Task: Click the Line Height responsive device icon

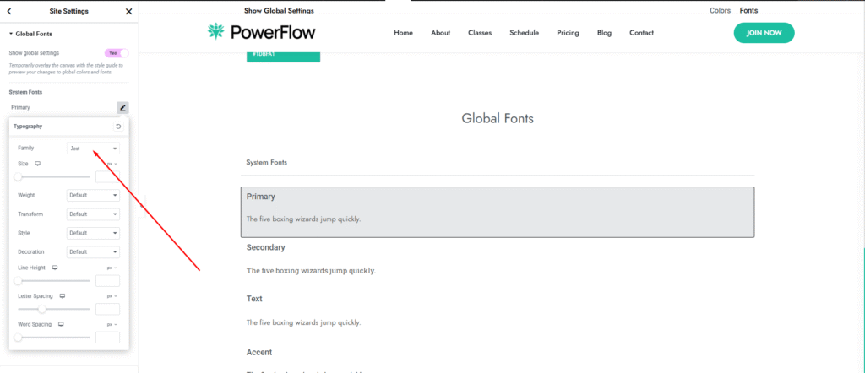Action: [x=55, y=268]
